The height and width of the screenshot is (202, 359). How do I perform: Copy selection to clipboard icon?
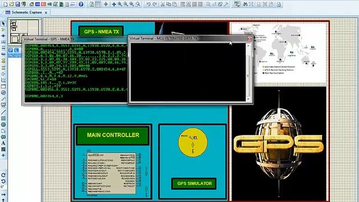168,4
